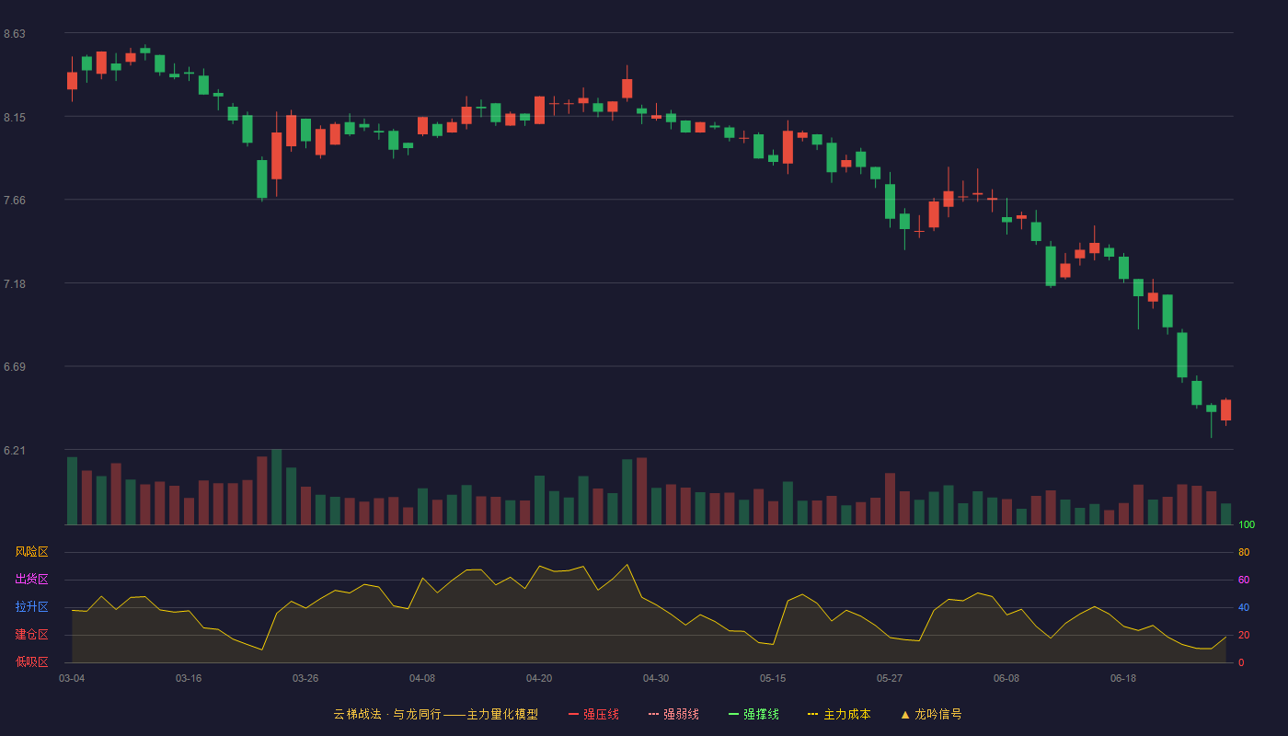This screenshot has width=1288, height=736.
Task: Click the 04-20 date label
Action: point(539,678)
